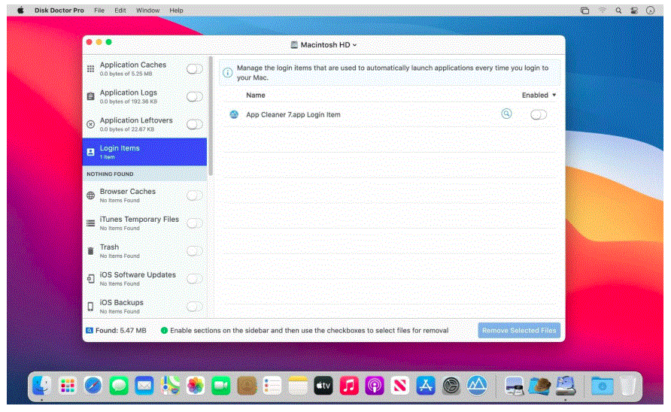Open the Edit menu

click(120, 11)
